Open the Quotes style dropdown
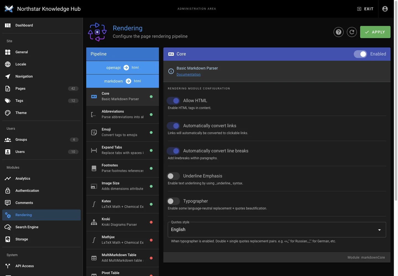The height and width of the screenshot is (276, 398). [277, 230]
